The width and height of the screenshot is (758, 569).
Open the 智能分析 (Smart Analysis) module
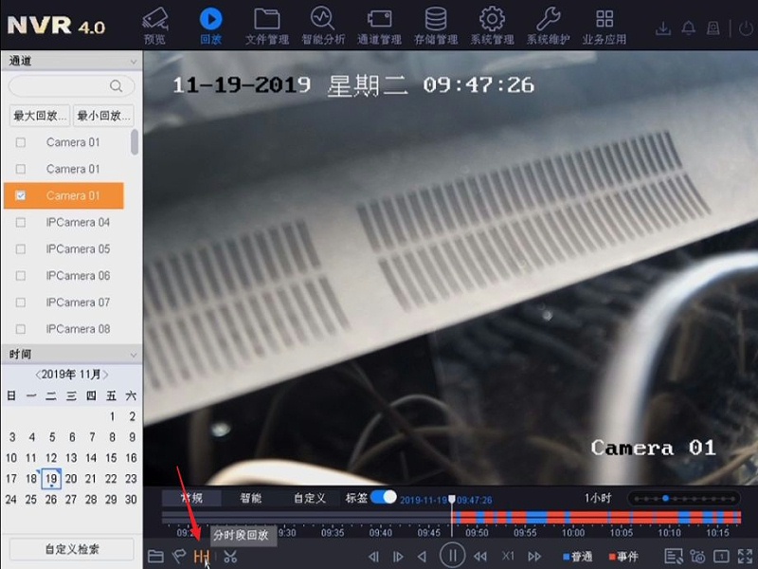pyautogui.click(x=322, y=24)
